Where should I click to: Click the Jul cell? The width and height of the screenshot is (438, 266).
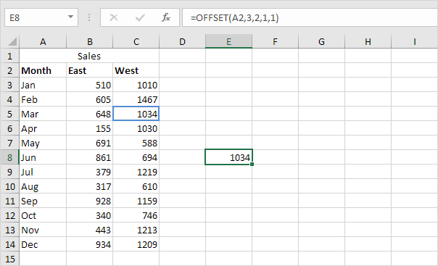coord(43,173)
